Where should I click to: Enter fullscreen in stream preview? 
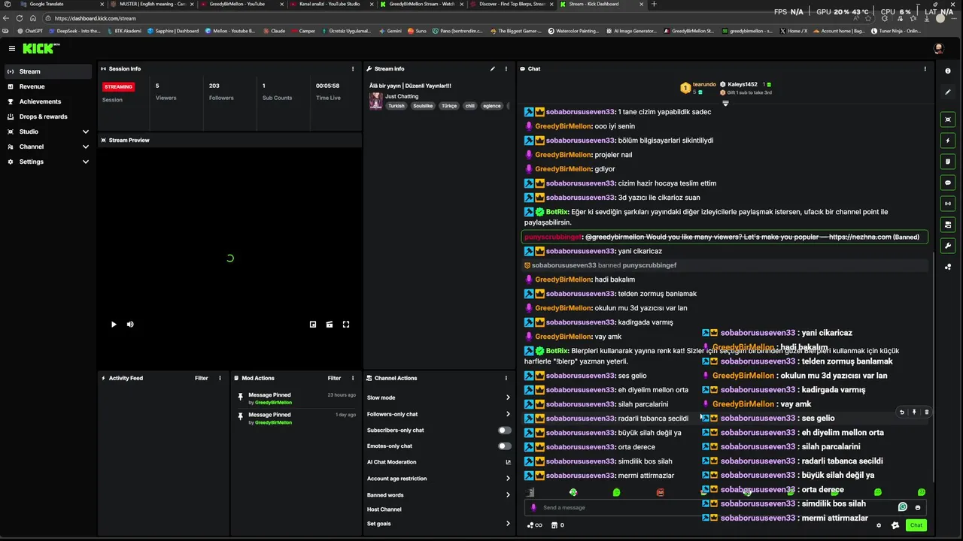[346, 325]
